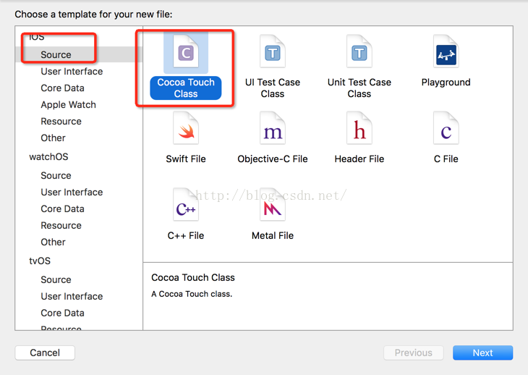Select the Objective-C File template icon
The height and width of the screenshot is (375, 528).
point(273,128)
